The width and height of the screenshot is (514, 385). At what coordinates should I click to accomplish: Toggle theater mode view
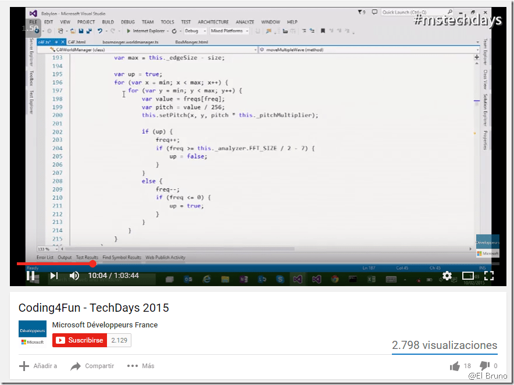[468, 276]
